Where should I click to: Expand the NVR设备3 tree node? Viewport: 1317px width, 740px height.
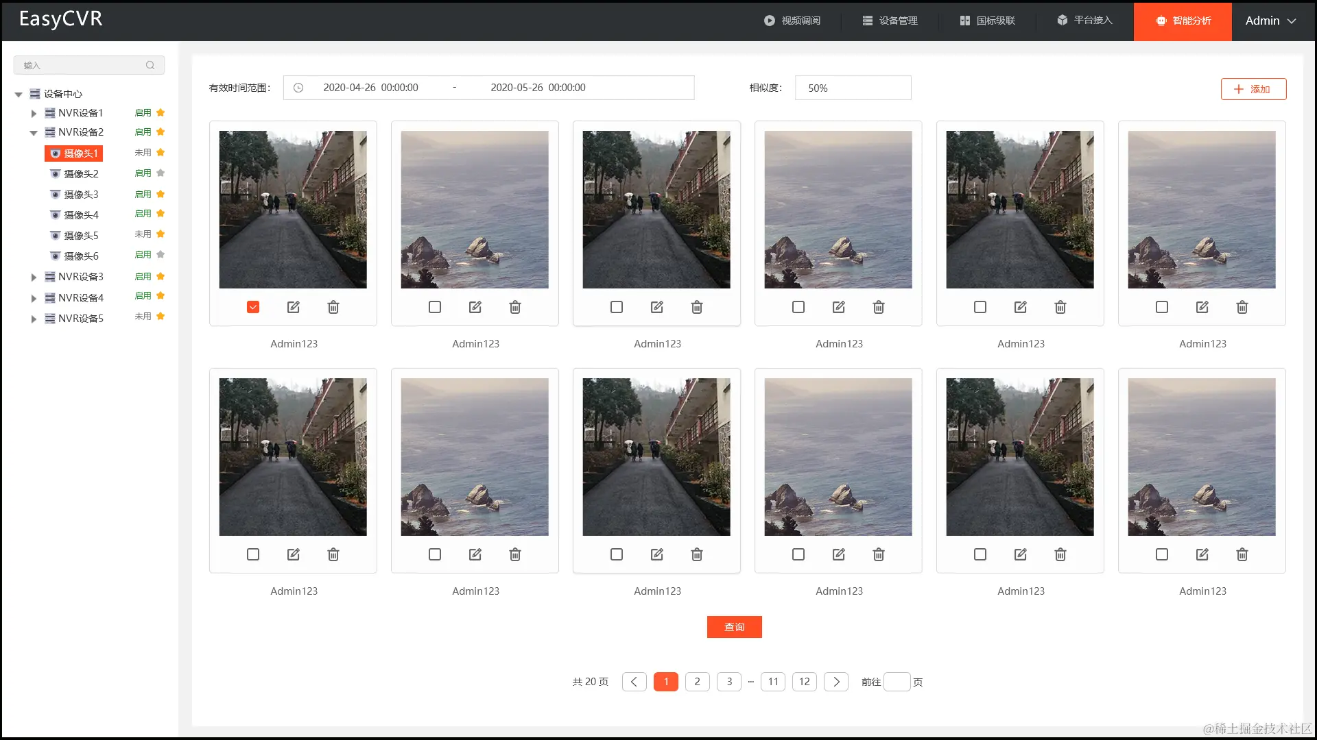34,277
